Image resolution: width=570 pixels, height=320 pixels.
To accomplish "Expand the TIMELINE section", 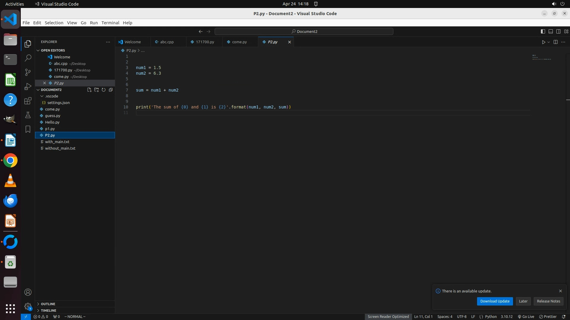I will (x=48, y=311).
